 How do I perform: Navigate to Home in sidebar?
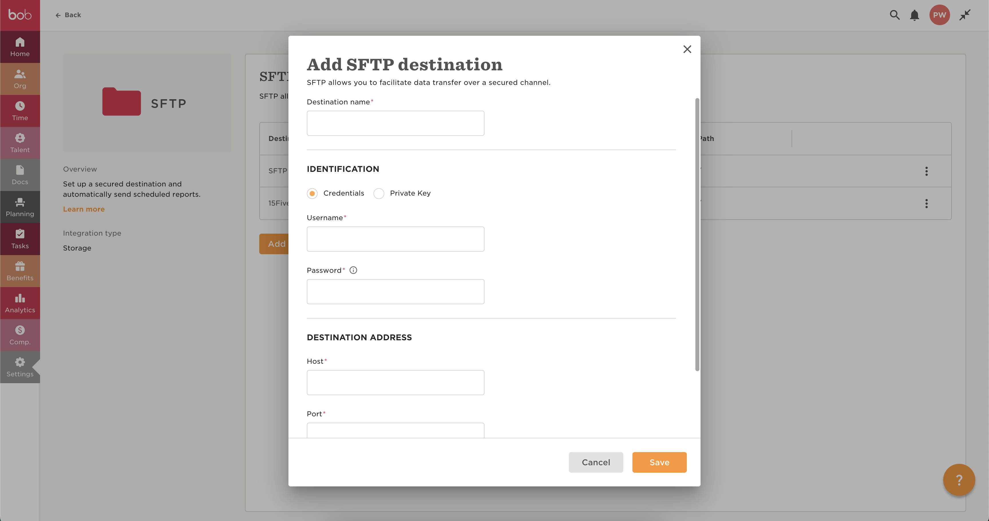point(20,47)
